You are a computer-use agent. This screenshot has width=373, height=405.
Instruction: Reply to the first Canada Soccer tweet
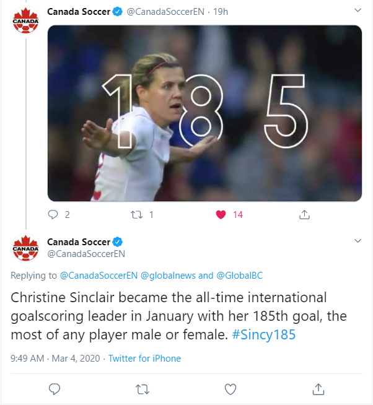(x=53, y=215)
